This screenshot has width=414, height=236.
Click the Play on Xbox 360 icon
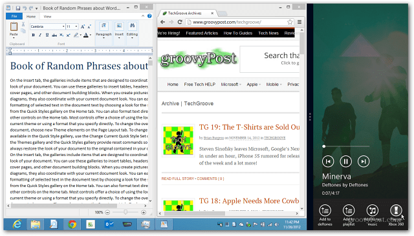pyautogui.click(x=396, y=210)
